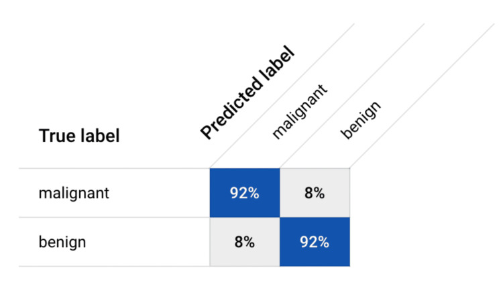Click the diagonal line between malignant and benign headers
Image resolution: width=503 pixels, height=284 pixels.
click(x=352, y=96)
